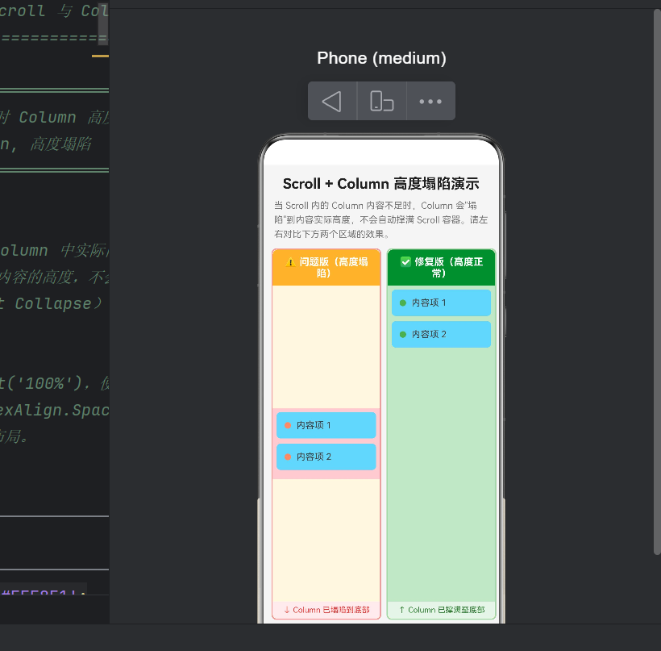The width and height of the screenshot is (661, 651).
Task: Open the three-dots more options menu
Action: tap(430, 102)
